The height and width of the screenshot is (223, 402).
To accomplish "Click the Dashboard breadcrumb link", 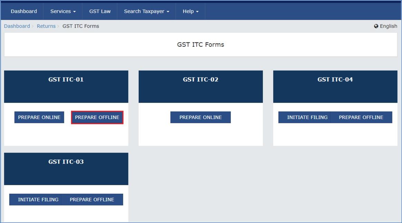I will point(17,26).
